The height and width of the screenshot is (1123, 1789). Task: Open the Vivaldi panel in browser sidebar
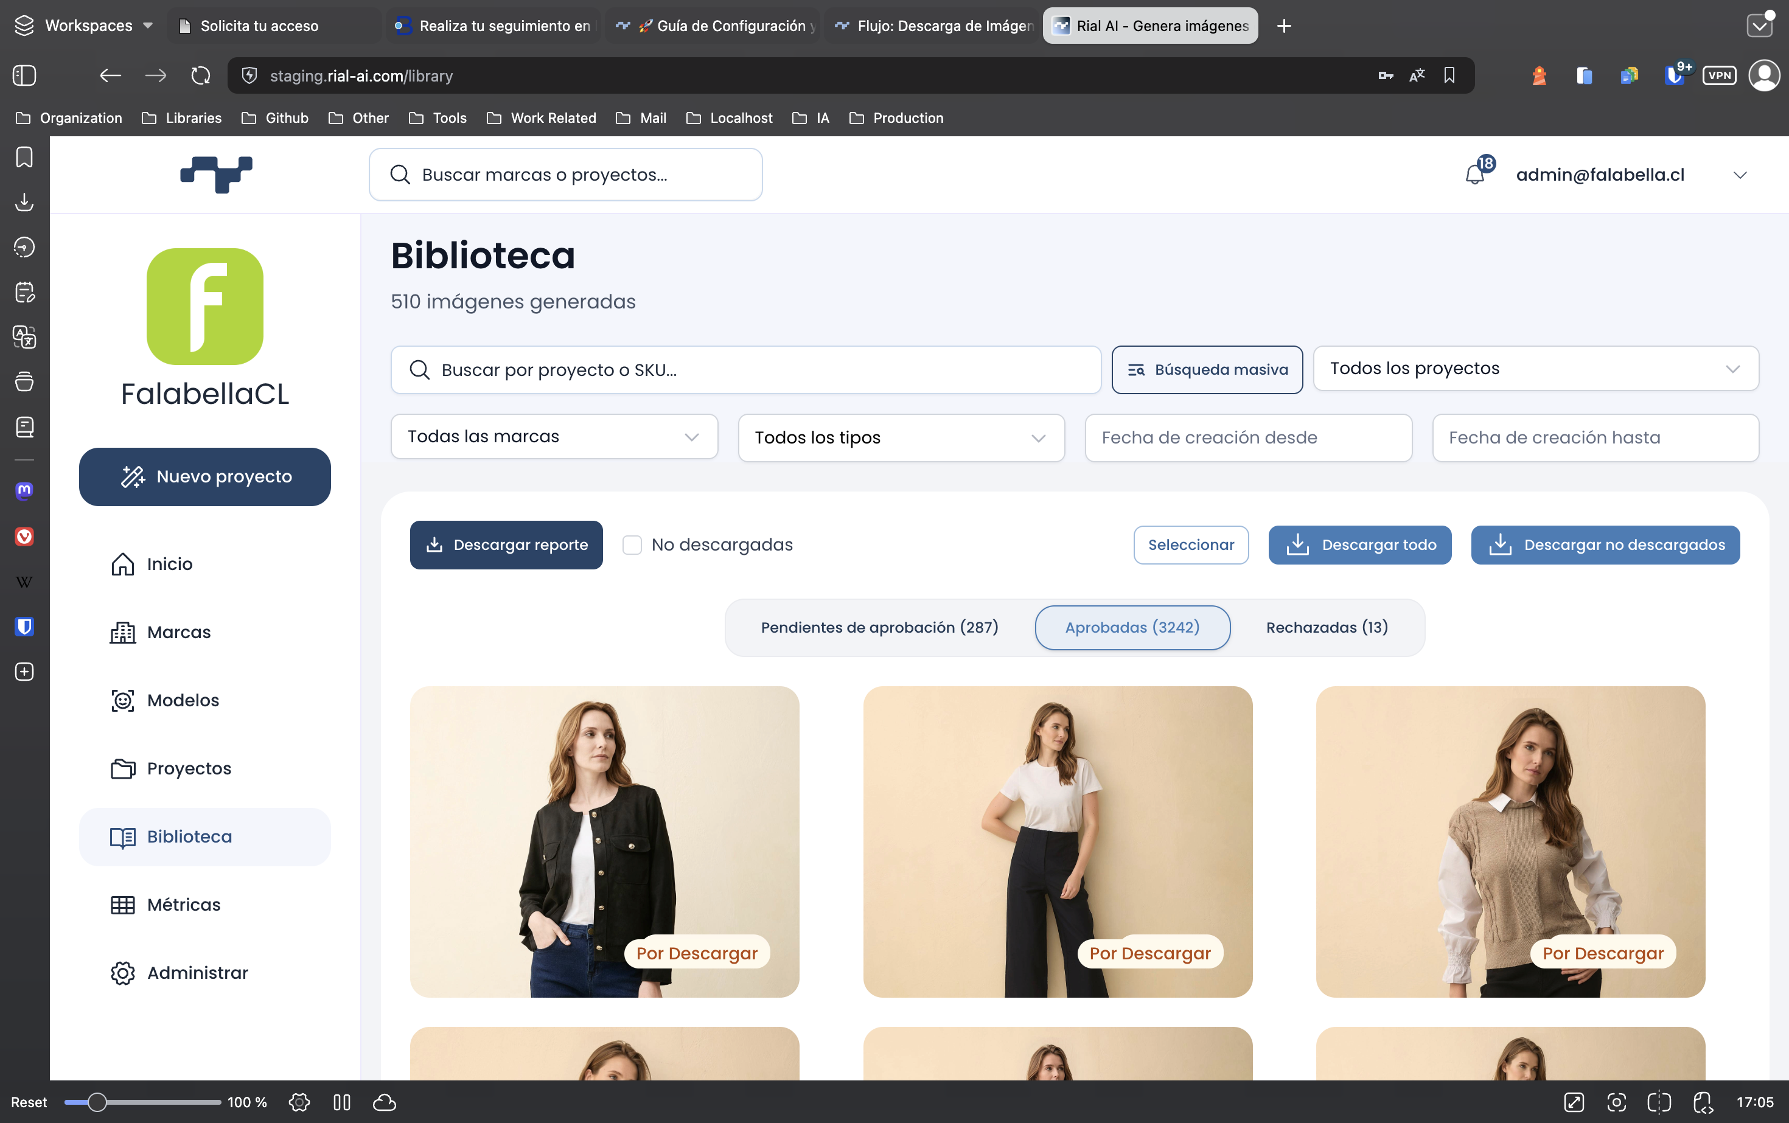click(24, 536)
